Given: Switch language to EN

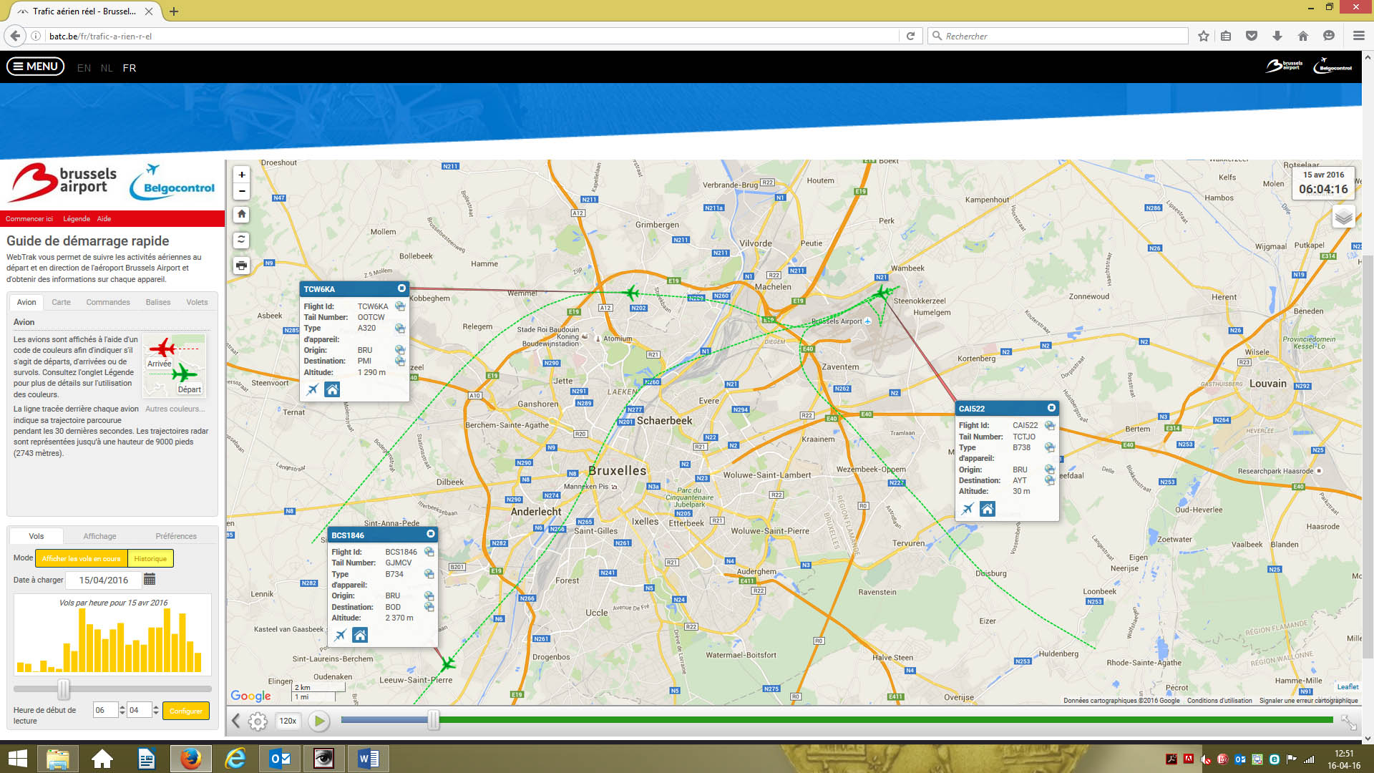Looking at the screenshot, I should coord(84,68).
